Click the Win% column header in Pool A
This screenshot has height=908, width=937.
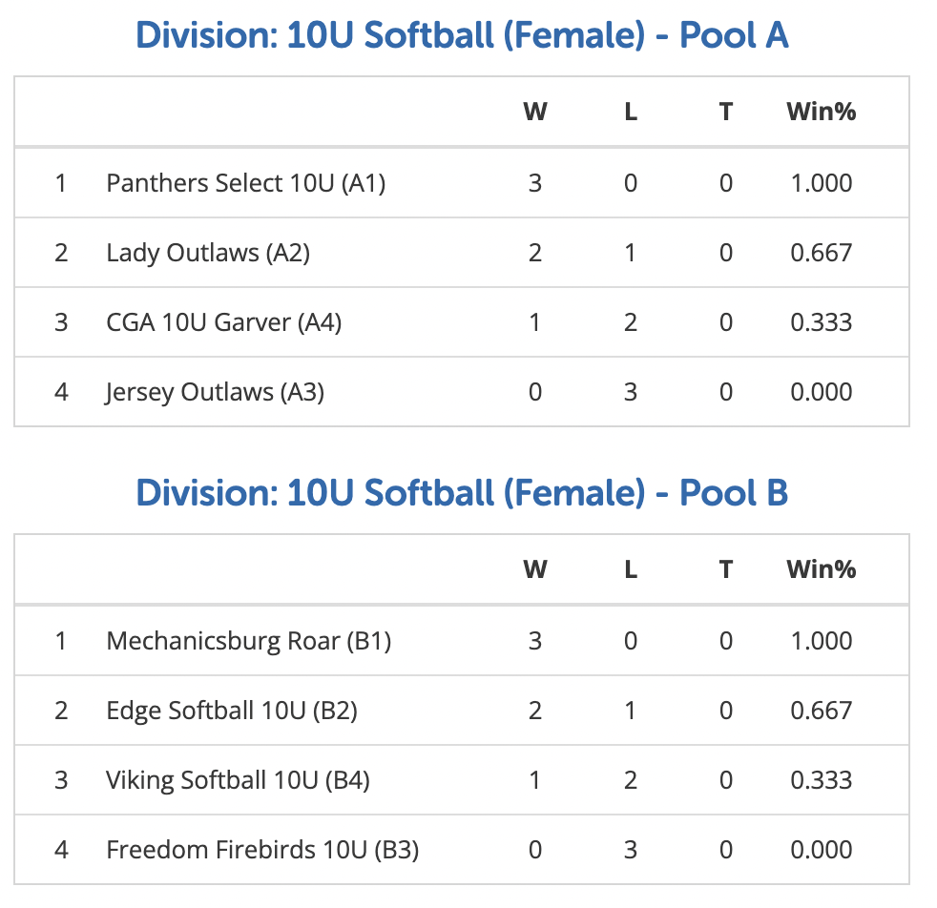pos(822,112)
